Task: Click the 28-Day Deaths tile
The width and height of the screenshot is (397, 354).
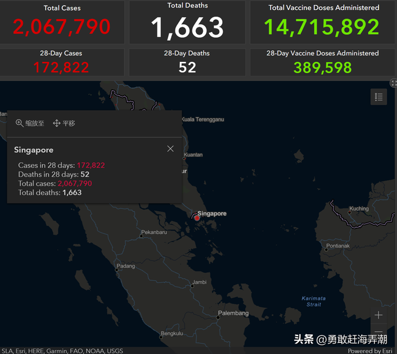Action: (x=187, y=62)
